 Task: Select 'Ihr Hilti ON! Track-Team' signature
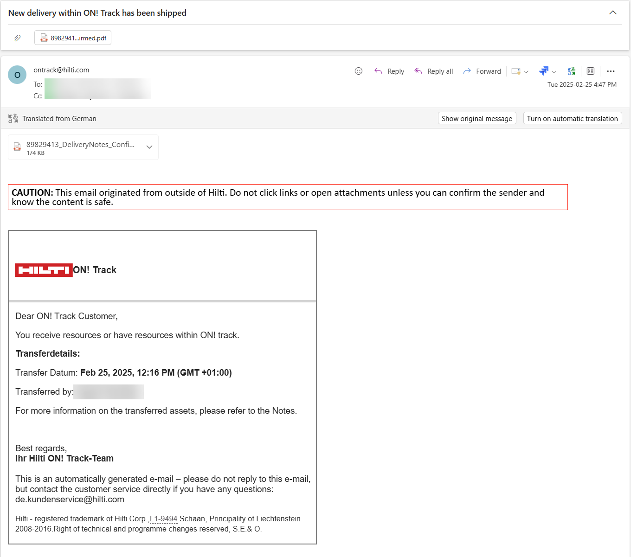coord(64,458)
